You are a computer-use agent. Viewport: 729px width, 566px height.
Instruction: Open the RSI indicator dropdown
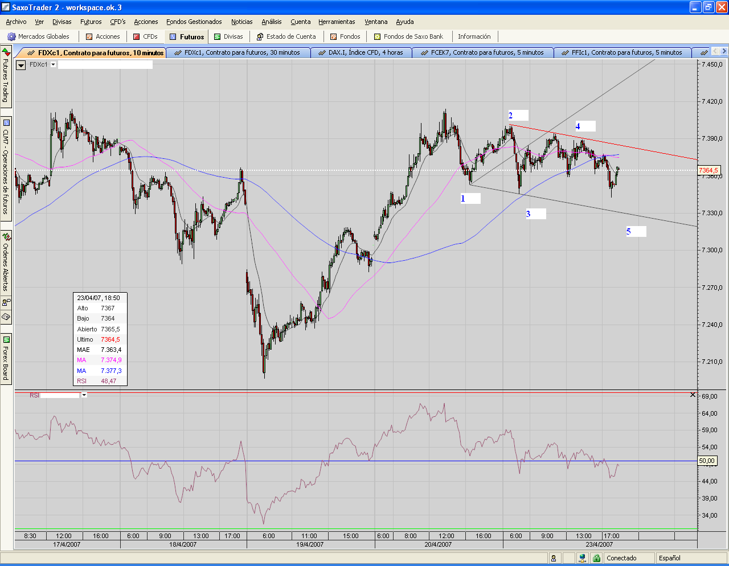point(84,395)
